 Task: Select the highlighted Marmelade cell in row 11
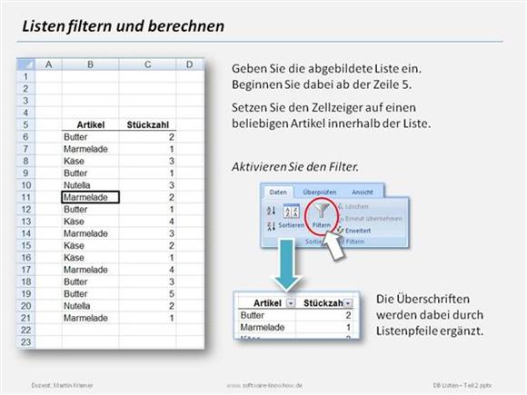pyautogui.click(x=91, y=197)
